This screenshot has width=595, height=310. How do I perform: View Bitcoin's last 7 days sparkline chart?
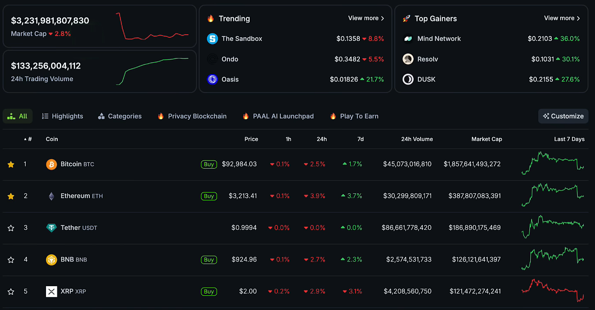(x=552, y=164)
